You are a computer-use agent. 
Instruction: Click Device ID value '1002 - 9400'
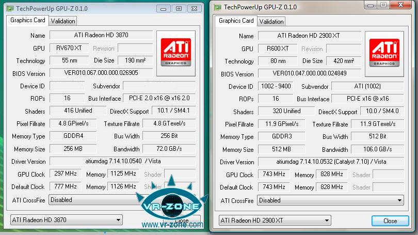[276, 86]
